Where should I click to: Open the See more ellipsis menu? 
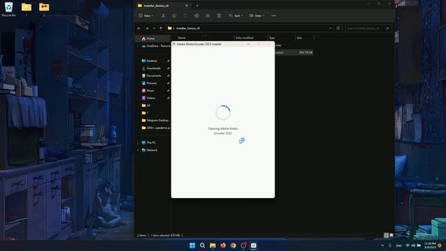click(274, 15)
